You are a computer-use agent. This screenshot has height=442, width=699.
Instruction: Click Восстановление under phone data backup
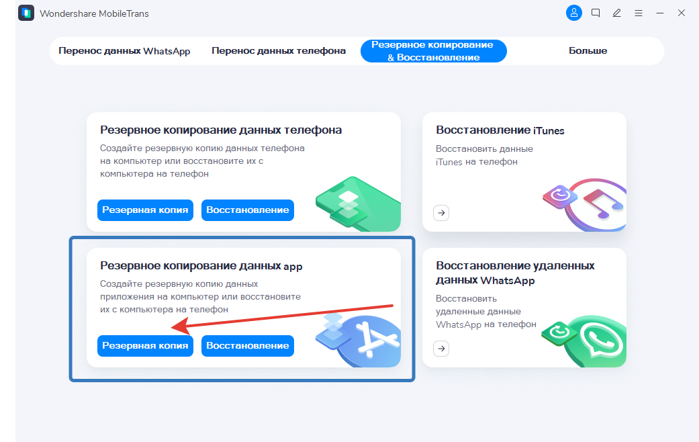pyautogui.click(x=247, y=210)
